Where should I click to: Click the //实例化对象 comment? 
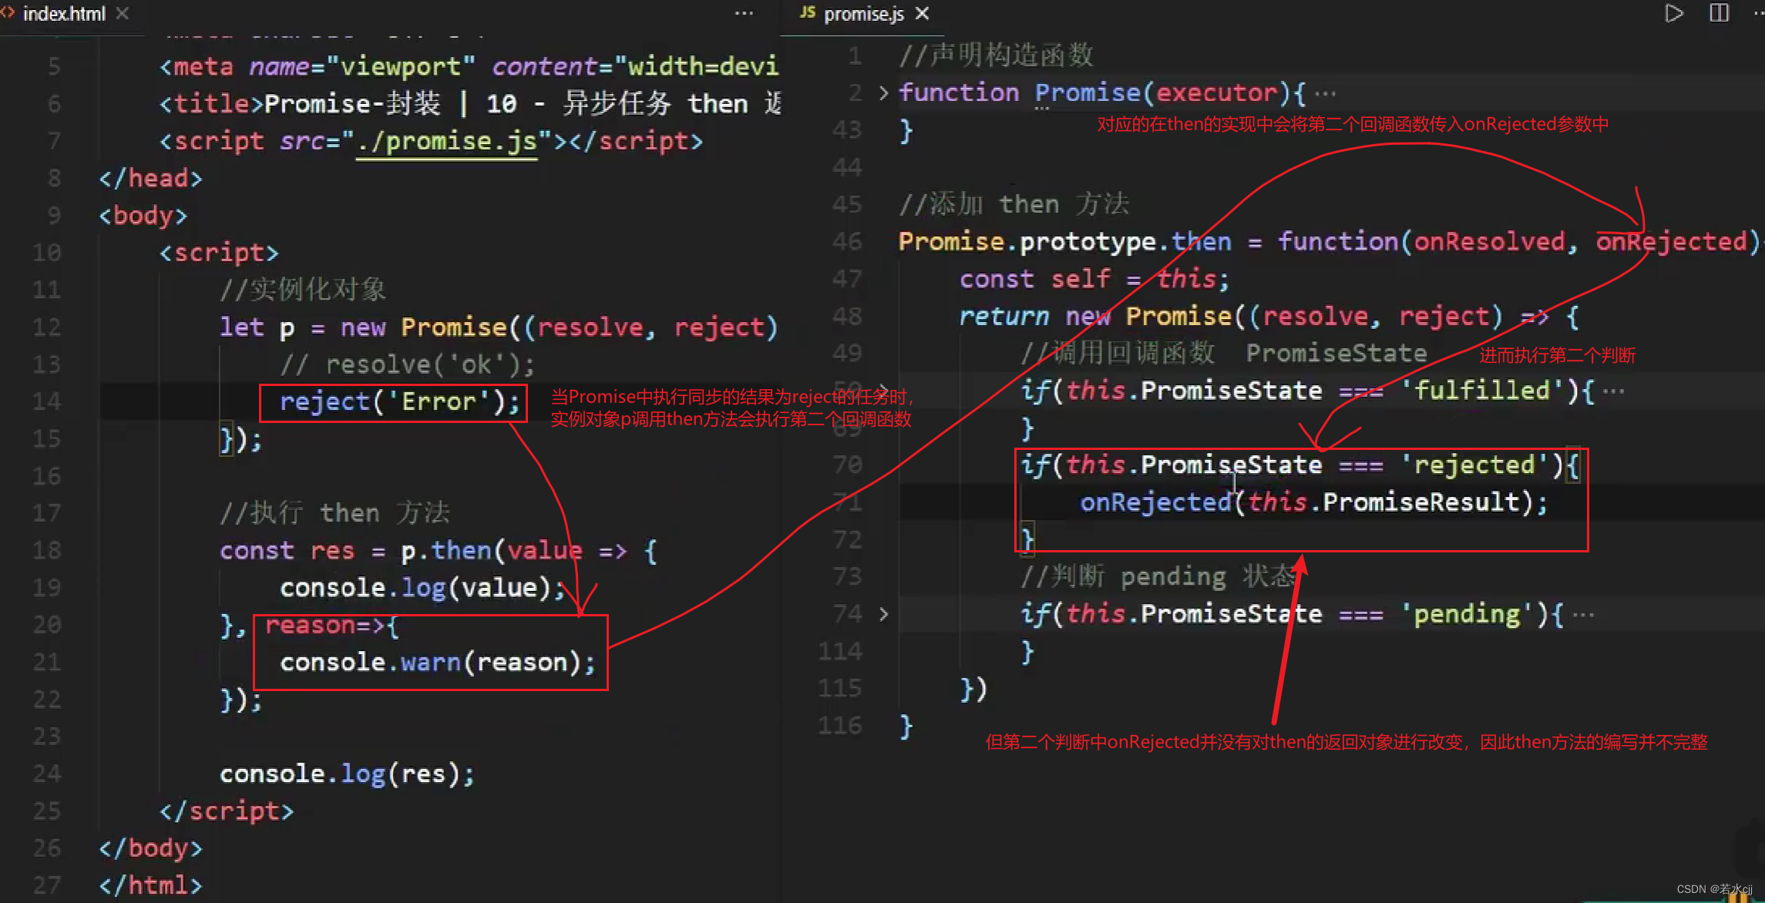pos(302,290)
